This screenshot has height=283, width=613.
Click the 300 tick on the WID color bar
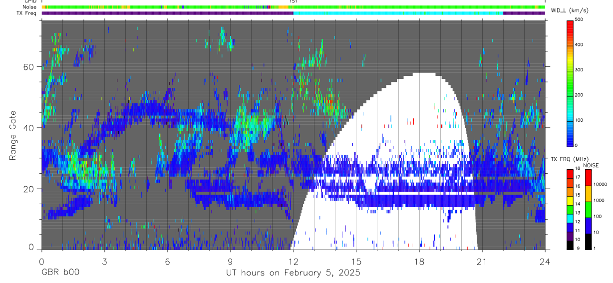pyautogui.click(x=580, y=70)
